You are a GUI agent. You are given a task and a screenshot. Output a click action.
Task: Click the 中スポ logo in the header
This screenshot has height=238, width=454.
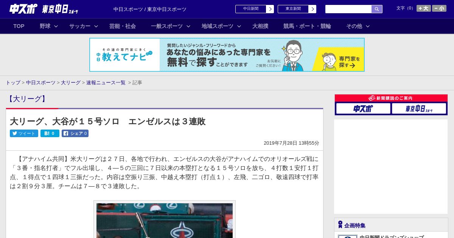pyautogui.click(x=23, y=9)
